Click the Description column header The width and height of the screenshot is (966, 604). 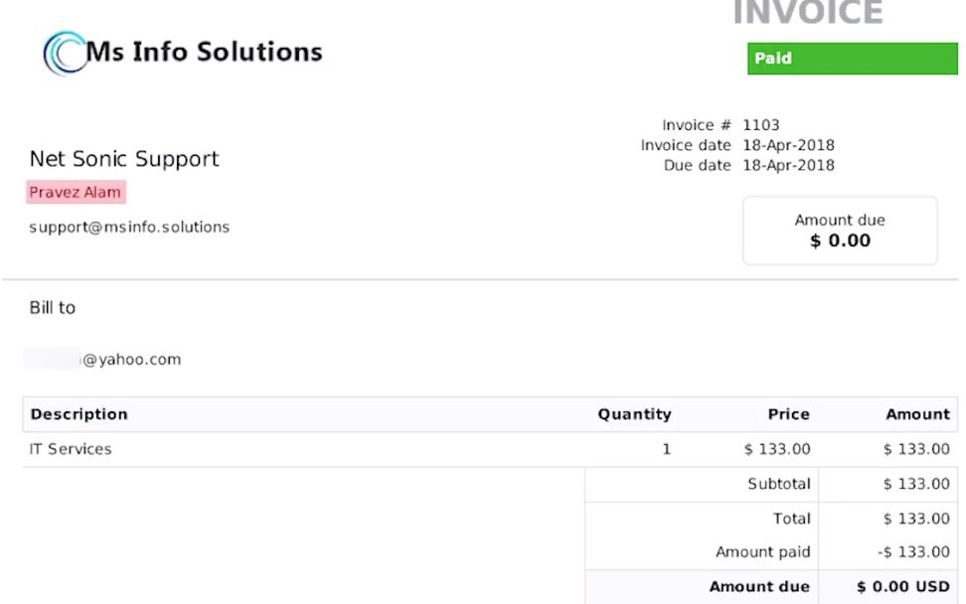tap(80, 414)
